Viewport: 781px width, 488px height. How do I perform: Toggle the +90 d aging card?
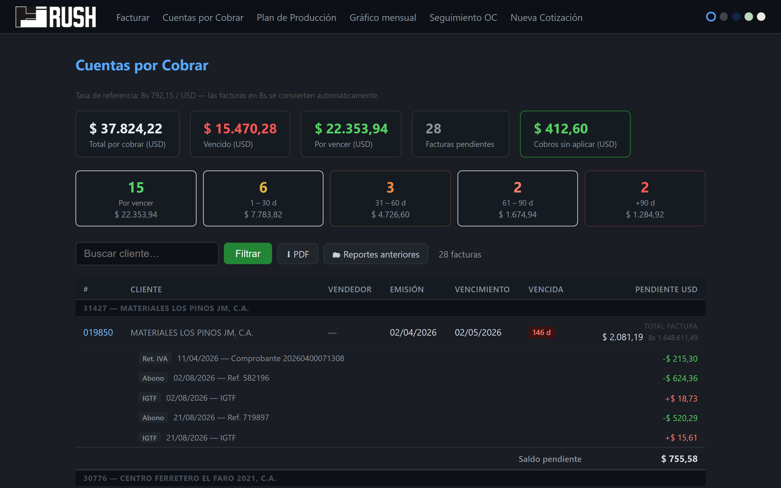coord(645,198)
